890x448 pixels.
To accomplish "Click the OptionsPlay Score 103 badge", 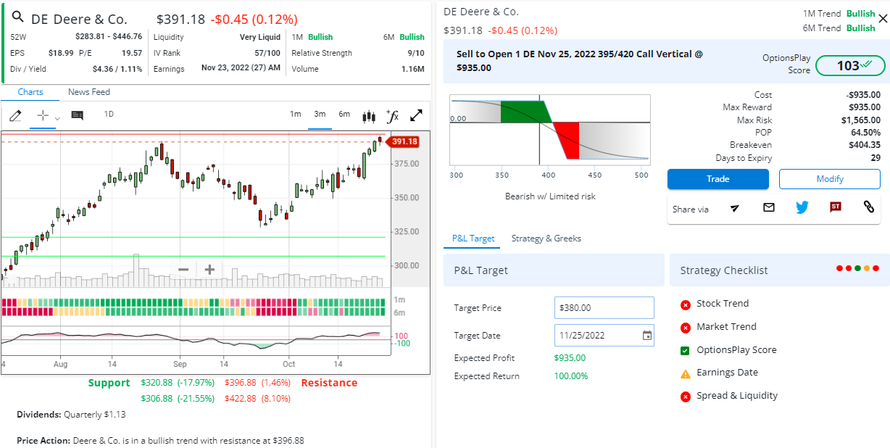I will tap(850, 65).
